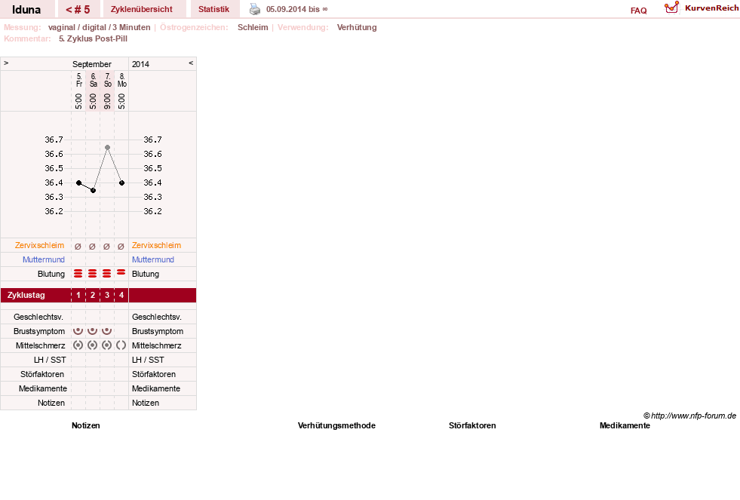Click the Kommentar text 5. Zyklus Post-Pill
Viewport: 740px width, 500px height.
pyautogui.click(x=93, y=38)
